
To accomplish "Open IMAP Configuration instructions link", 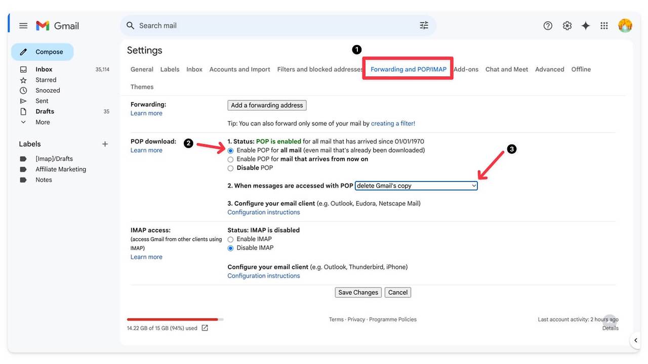I will point(264,276).
